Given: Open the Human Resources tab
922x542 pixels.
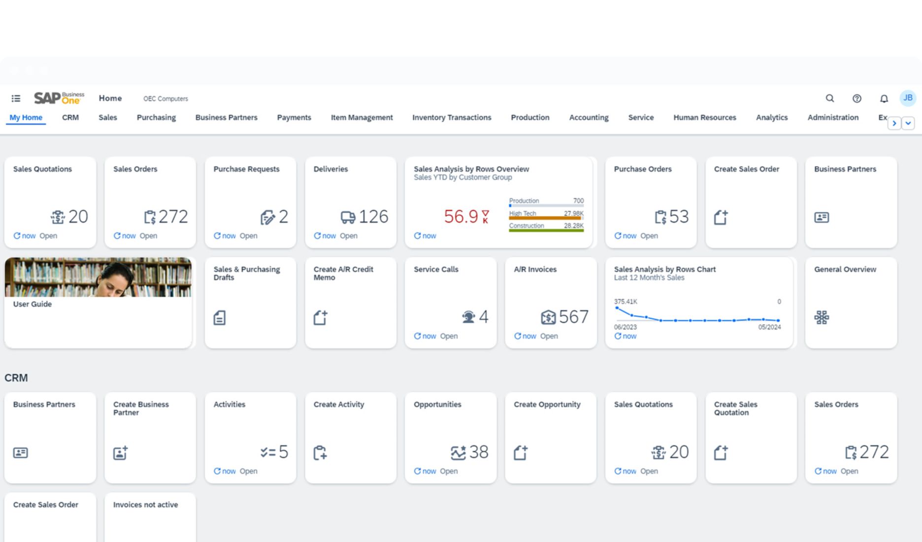Looking at the screenshot, I should [x=704, y=117].
